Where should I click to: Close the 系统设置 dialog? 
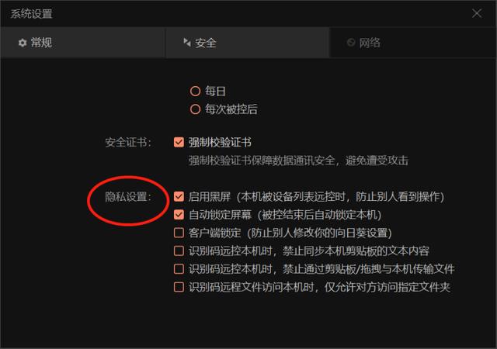coord(477,13)
